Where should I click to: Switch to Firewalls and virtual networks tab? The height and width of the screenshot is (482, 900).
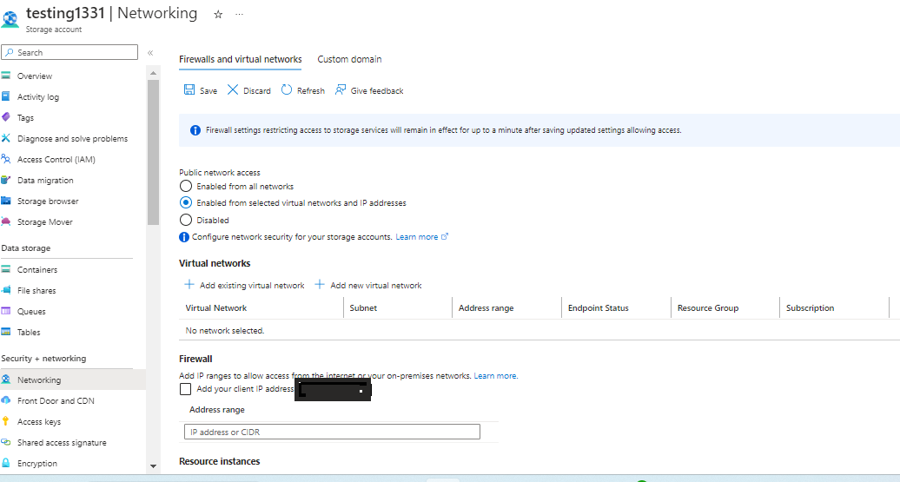pos(240,59)
